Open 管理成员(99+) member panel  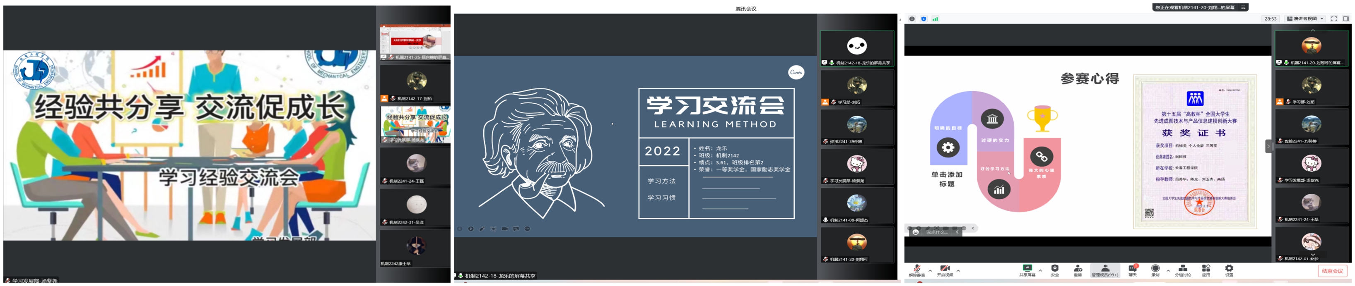(x=1104, y=271)
